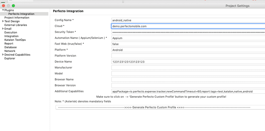Click the Cloud field with demo.perfectomobile.com
The image size is (265, 131).
[188, 26]
